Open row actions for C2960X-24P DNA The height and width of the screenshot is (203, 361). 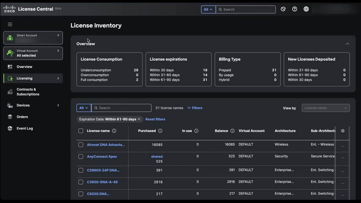tap(343, 171)
